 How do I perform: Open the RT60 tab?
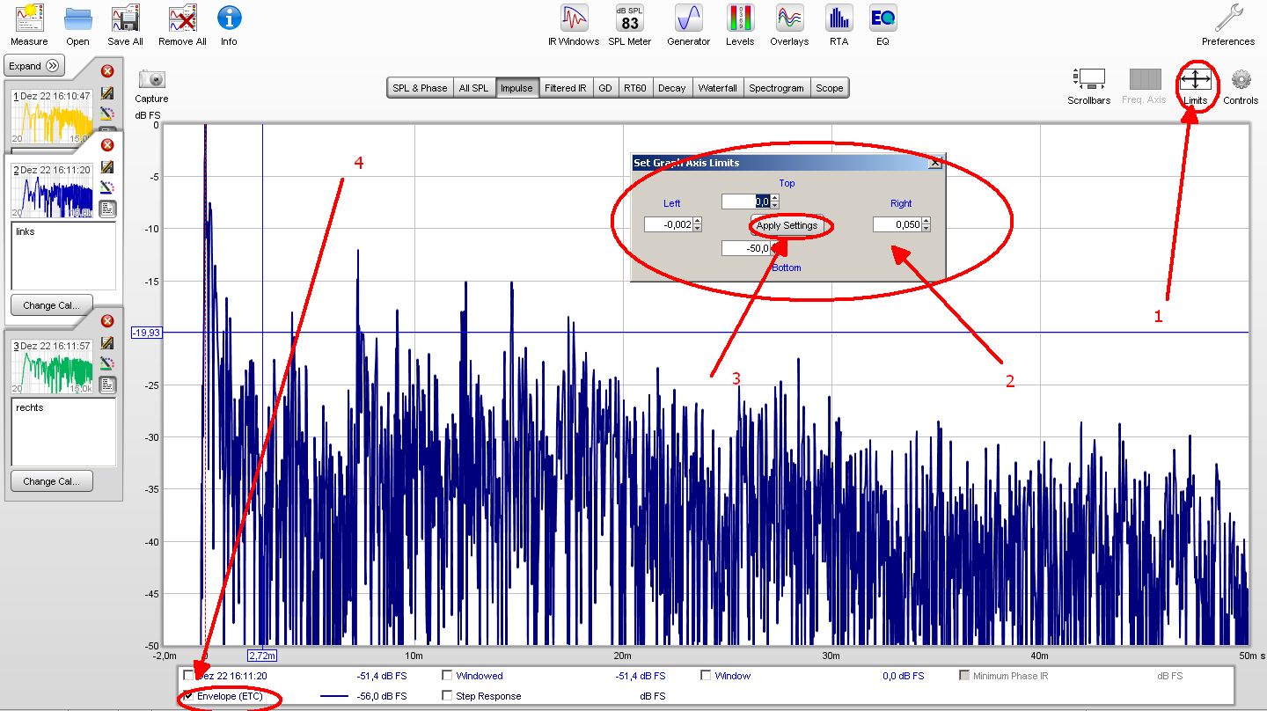(634, 88)
